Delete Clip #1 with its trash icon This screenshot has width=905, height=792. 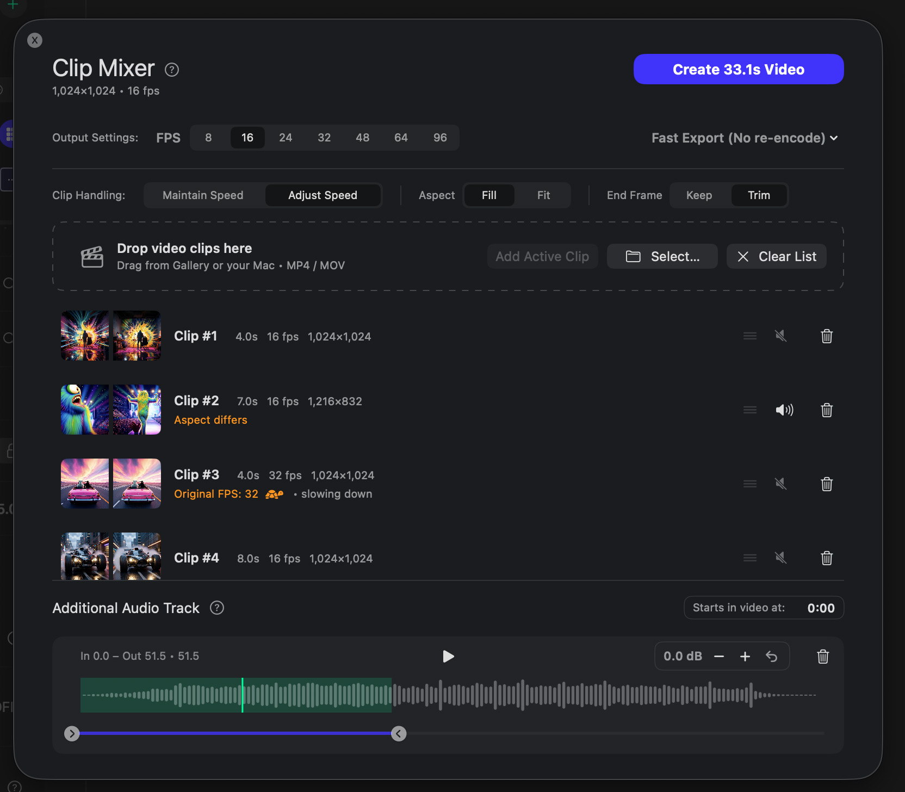pyautogui.click(x=826, y=336)
